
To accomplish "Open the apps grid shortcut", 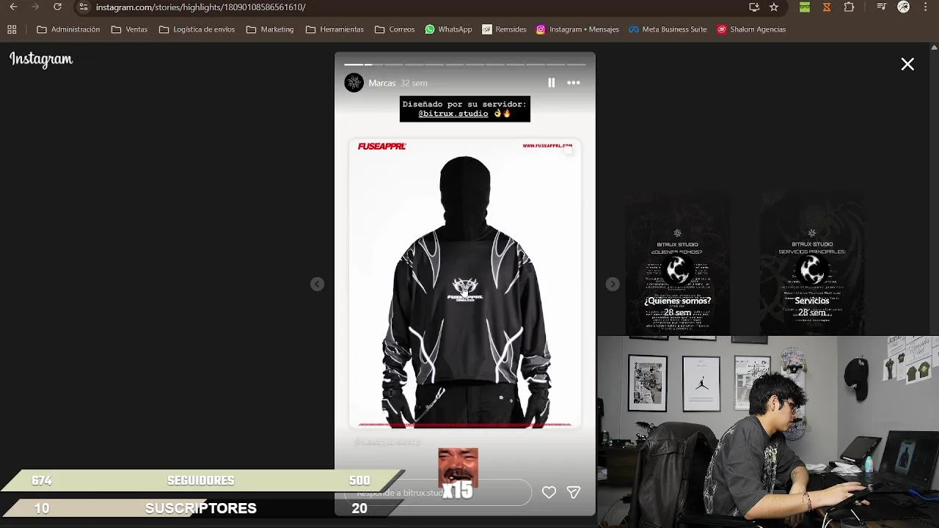I will [x=12, y=29].
